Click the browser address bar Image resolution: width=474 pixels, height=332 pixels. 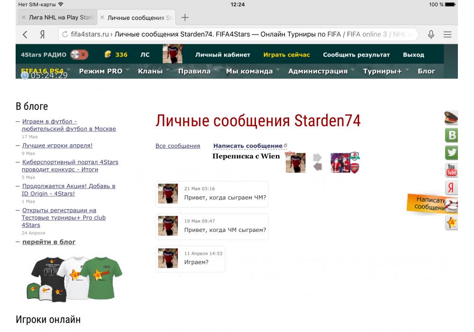click(x=237, y=34)
